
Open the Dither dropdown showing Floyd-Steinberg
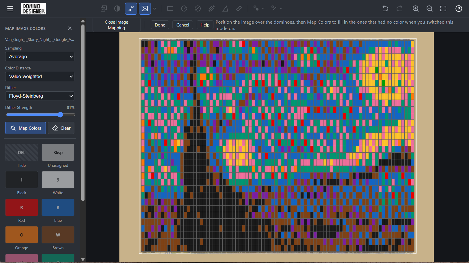tap(40, 96)
